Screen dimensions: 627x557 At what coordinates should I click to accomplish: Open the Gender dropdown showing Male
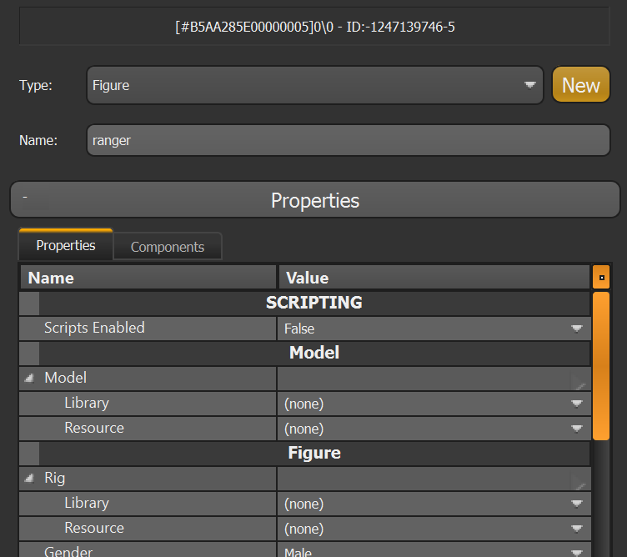click(575, 552)
